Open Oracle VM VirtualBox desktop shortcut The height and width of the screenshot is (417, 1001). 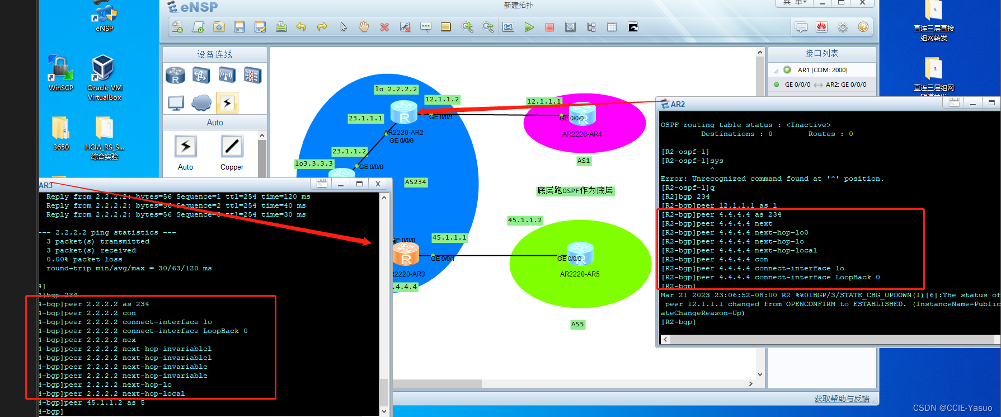pyautogui.click(x=104, y=77)
